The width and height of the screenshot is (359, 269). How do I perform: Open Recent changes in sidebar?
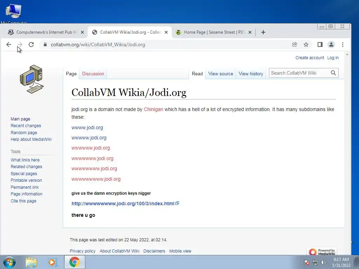tap(26, 126)
